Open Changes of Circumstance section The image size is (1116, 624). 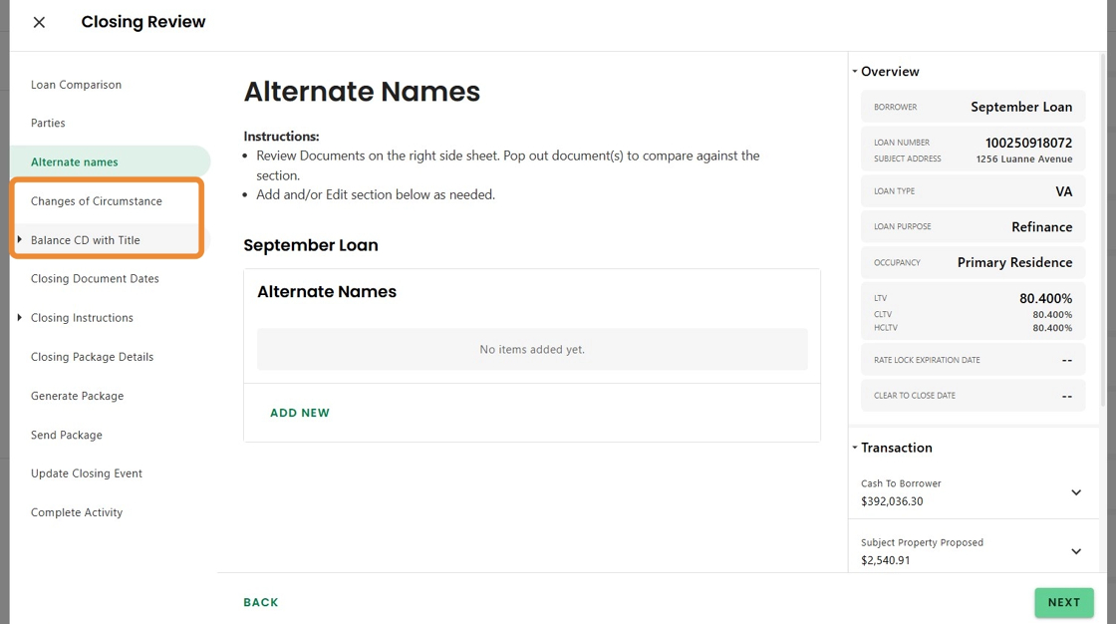coord(97,201)
